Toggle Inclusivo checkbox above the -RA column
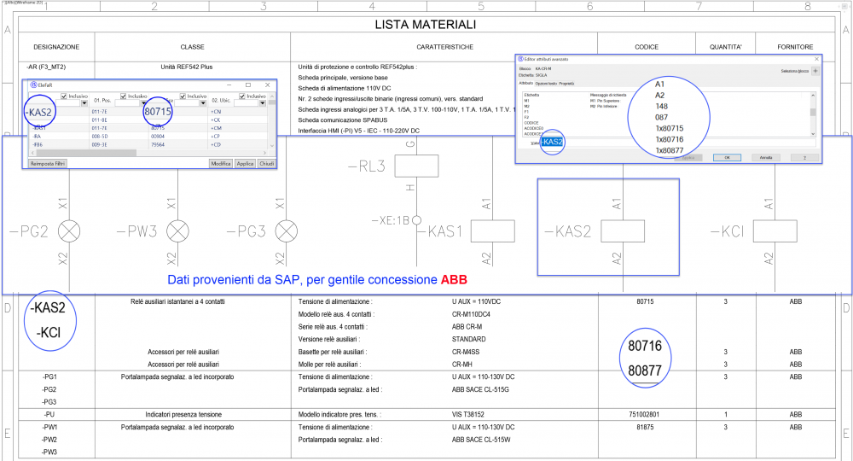Screen dimensions: 853x461 click(x=64, y=96)
